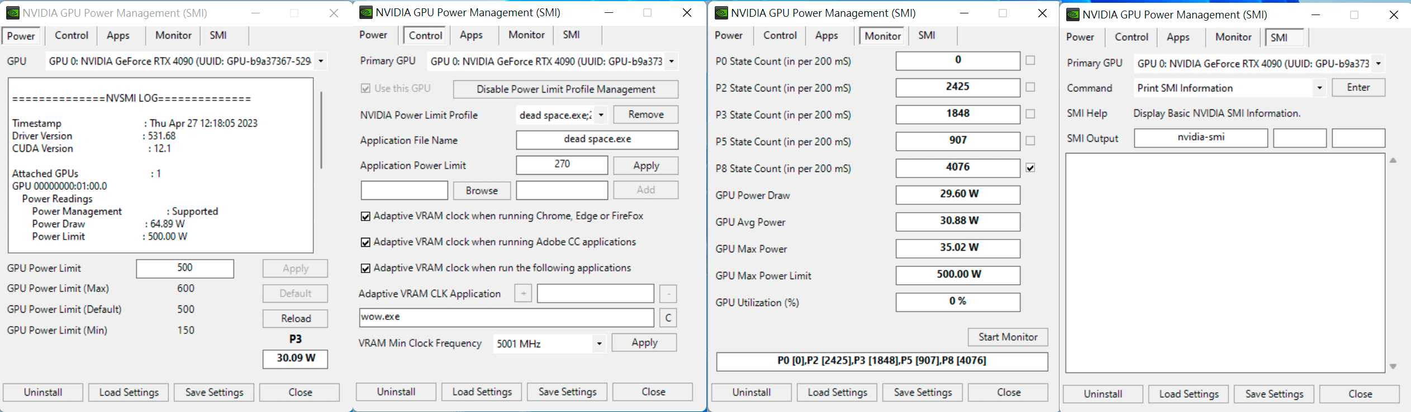Click minus button for Adaptive VRAM CLK Application
Image resolution: width=1411 pixels, height=412 pixels.
pos(668,294)
